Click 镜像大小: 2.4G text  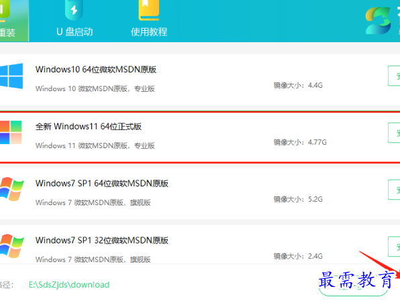click(x=298, y=256)
